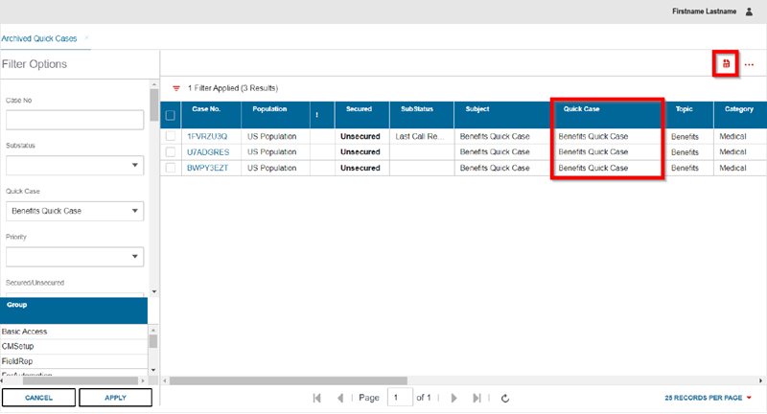This screenshot has height=414, width=767.
Task: Click the APPLY button
Action: [115, 398]
